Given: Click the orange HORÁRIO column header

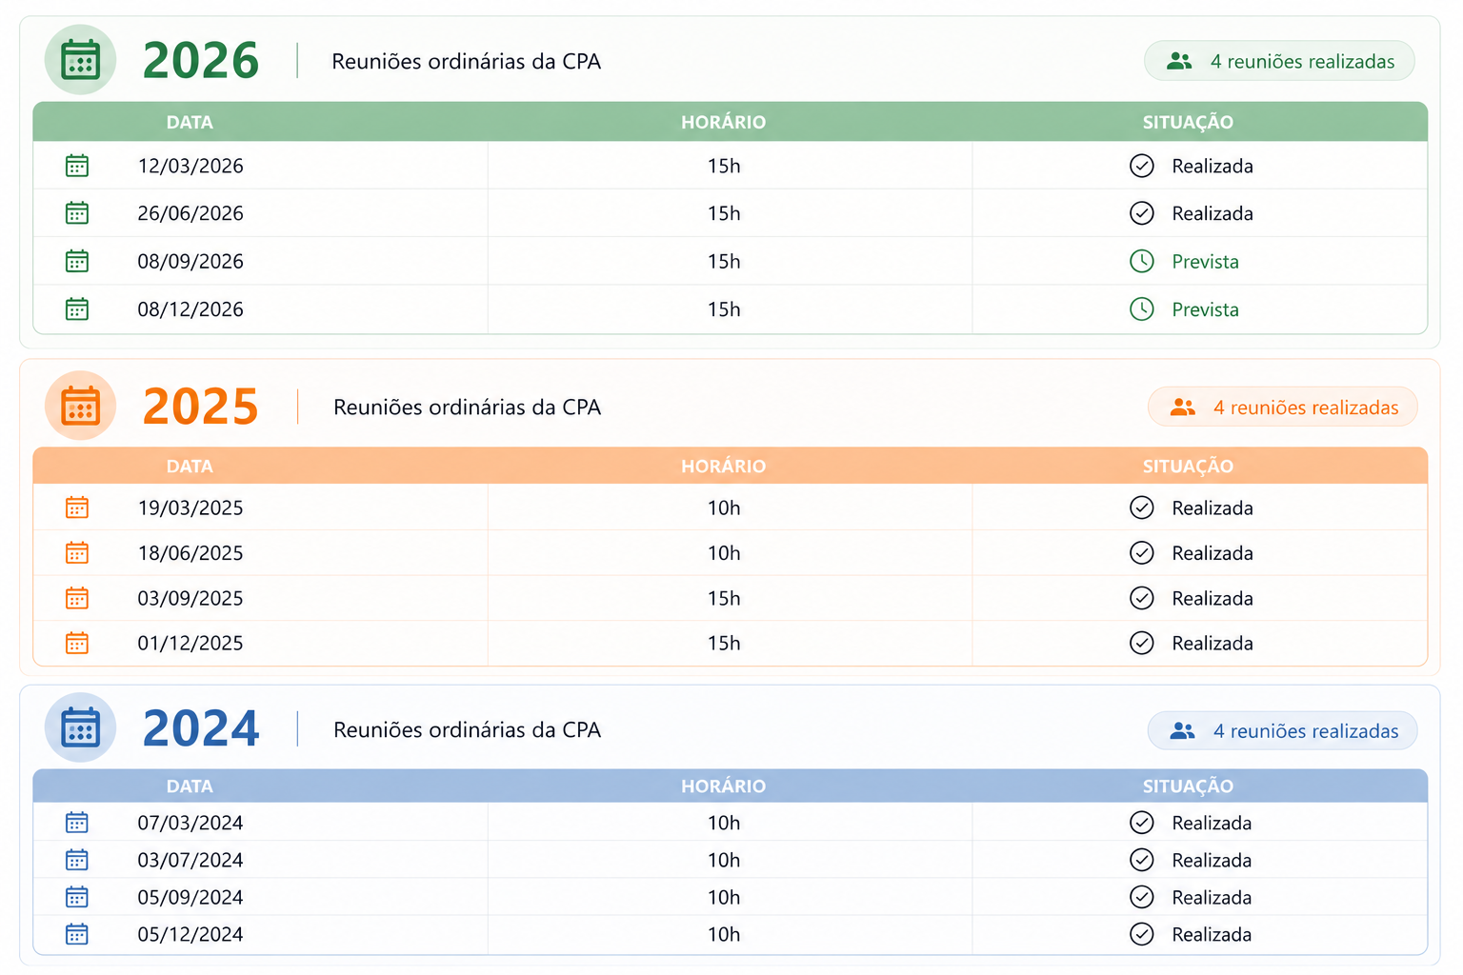Looking at the screenshot, I should click(x=723, y=467).
